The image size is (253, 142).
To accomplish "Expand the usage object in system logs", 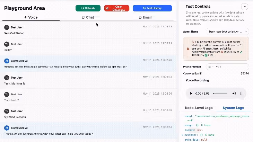I will 197,125.
